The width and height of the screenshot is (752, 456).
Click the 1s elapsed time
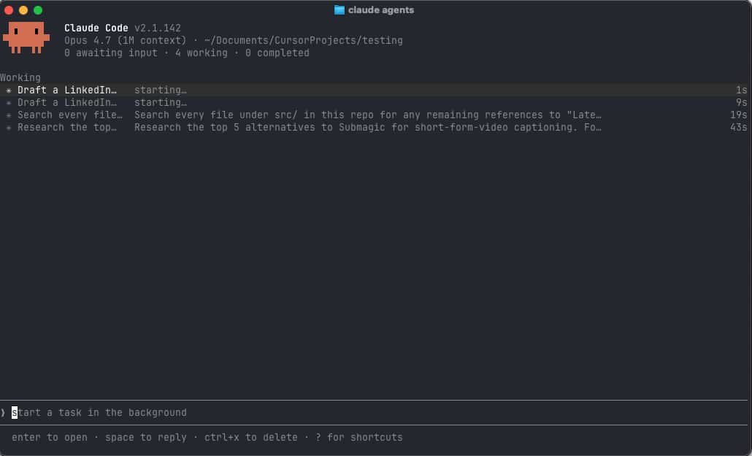pos(742,90)
